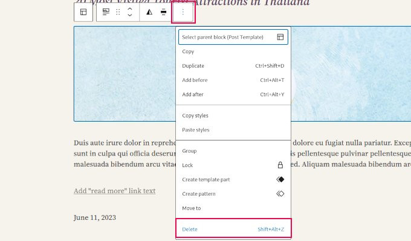The height and width of the screenshot is (241, 411).
Task: Choose Add before in the menu
Action: tap(233, 80)
